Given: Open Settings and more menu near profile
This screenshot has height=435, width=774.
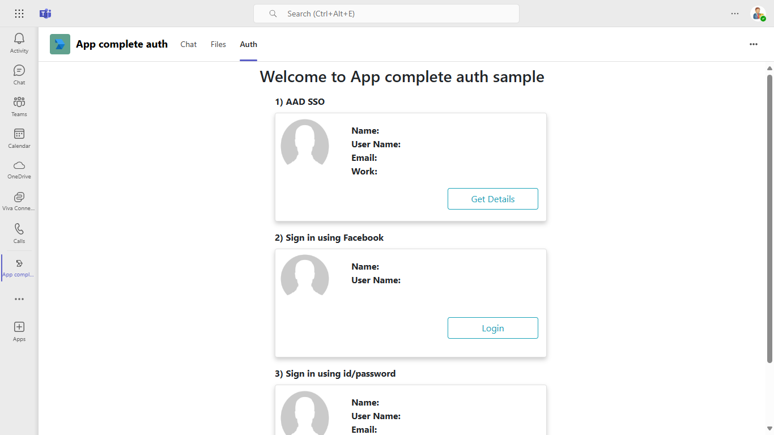Looking at the screenshot, I should pyautogui.click(x=735, y=14).
